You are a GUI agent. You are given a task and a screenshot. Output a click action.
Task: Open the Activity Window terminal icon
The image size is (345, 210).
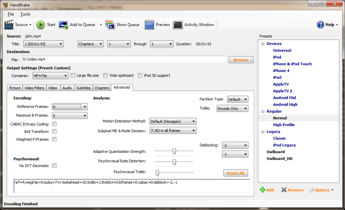point(178,25)
